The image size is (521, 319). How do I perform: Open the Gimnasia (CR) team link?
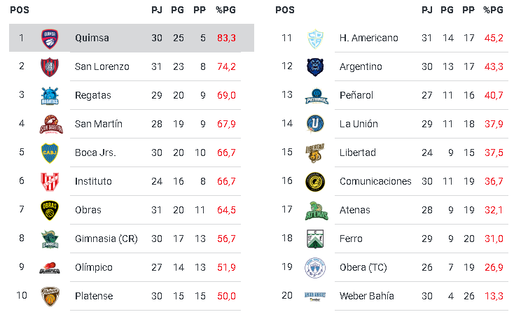[x=106, y=239]
